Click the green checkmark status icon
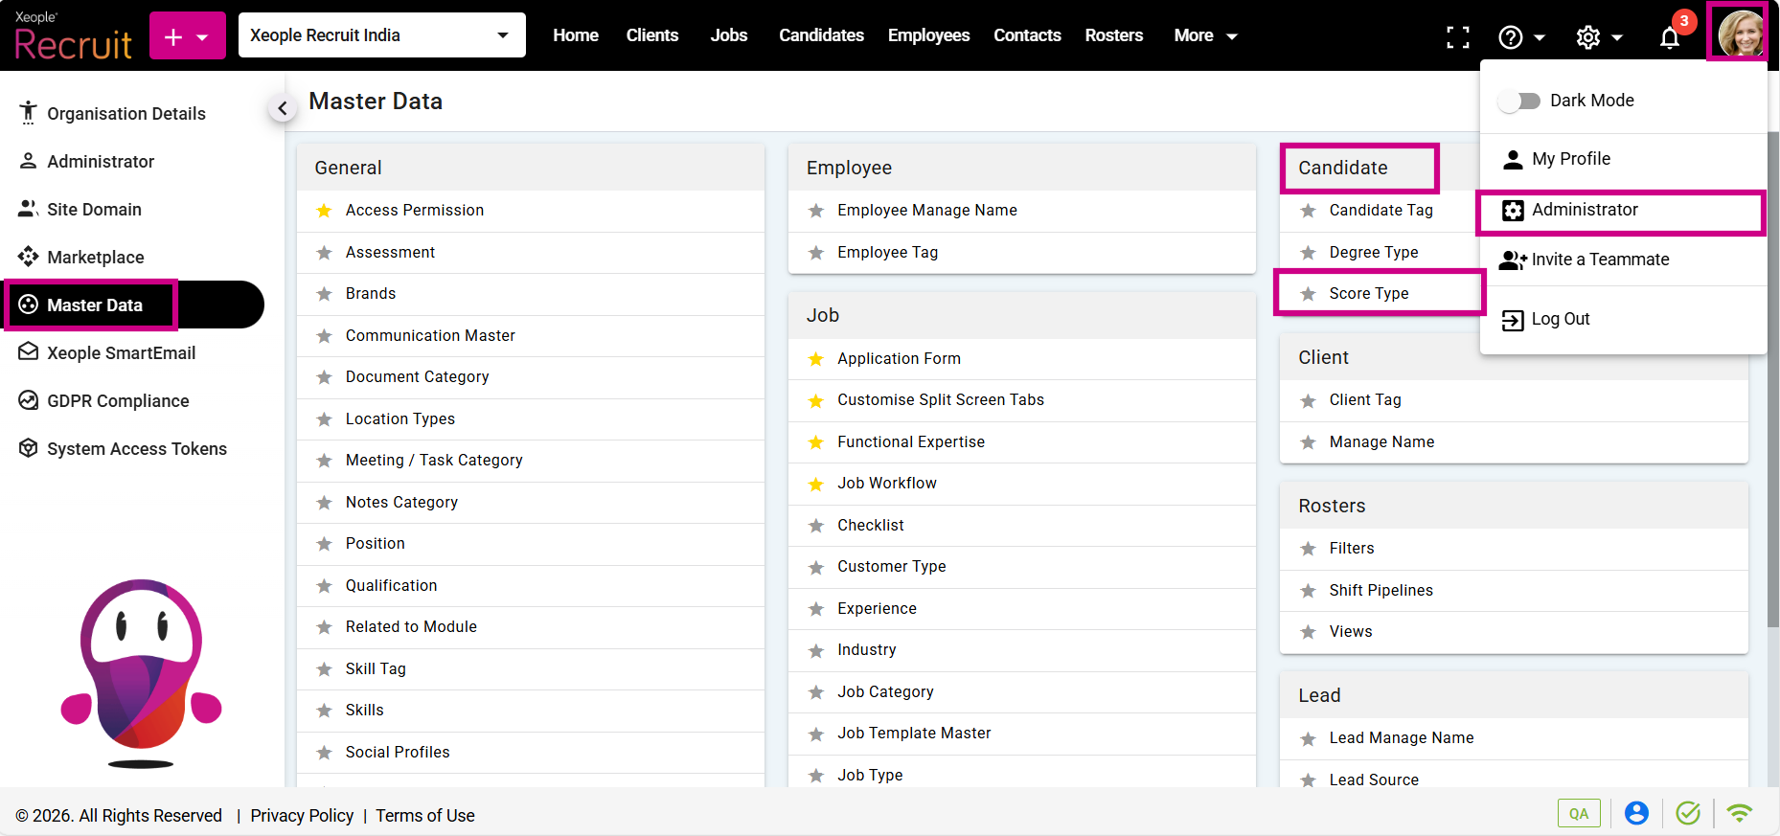The width and height of the screenshot is (1780, 836). [1687, 813]
